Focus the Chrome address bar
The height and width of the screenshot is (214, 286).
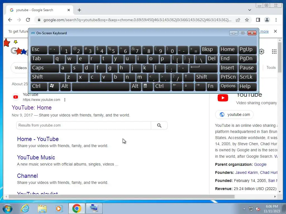137,20
